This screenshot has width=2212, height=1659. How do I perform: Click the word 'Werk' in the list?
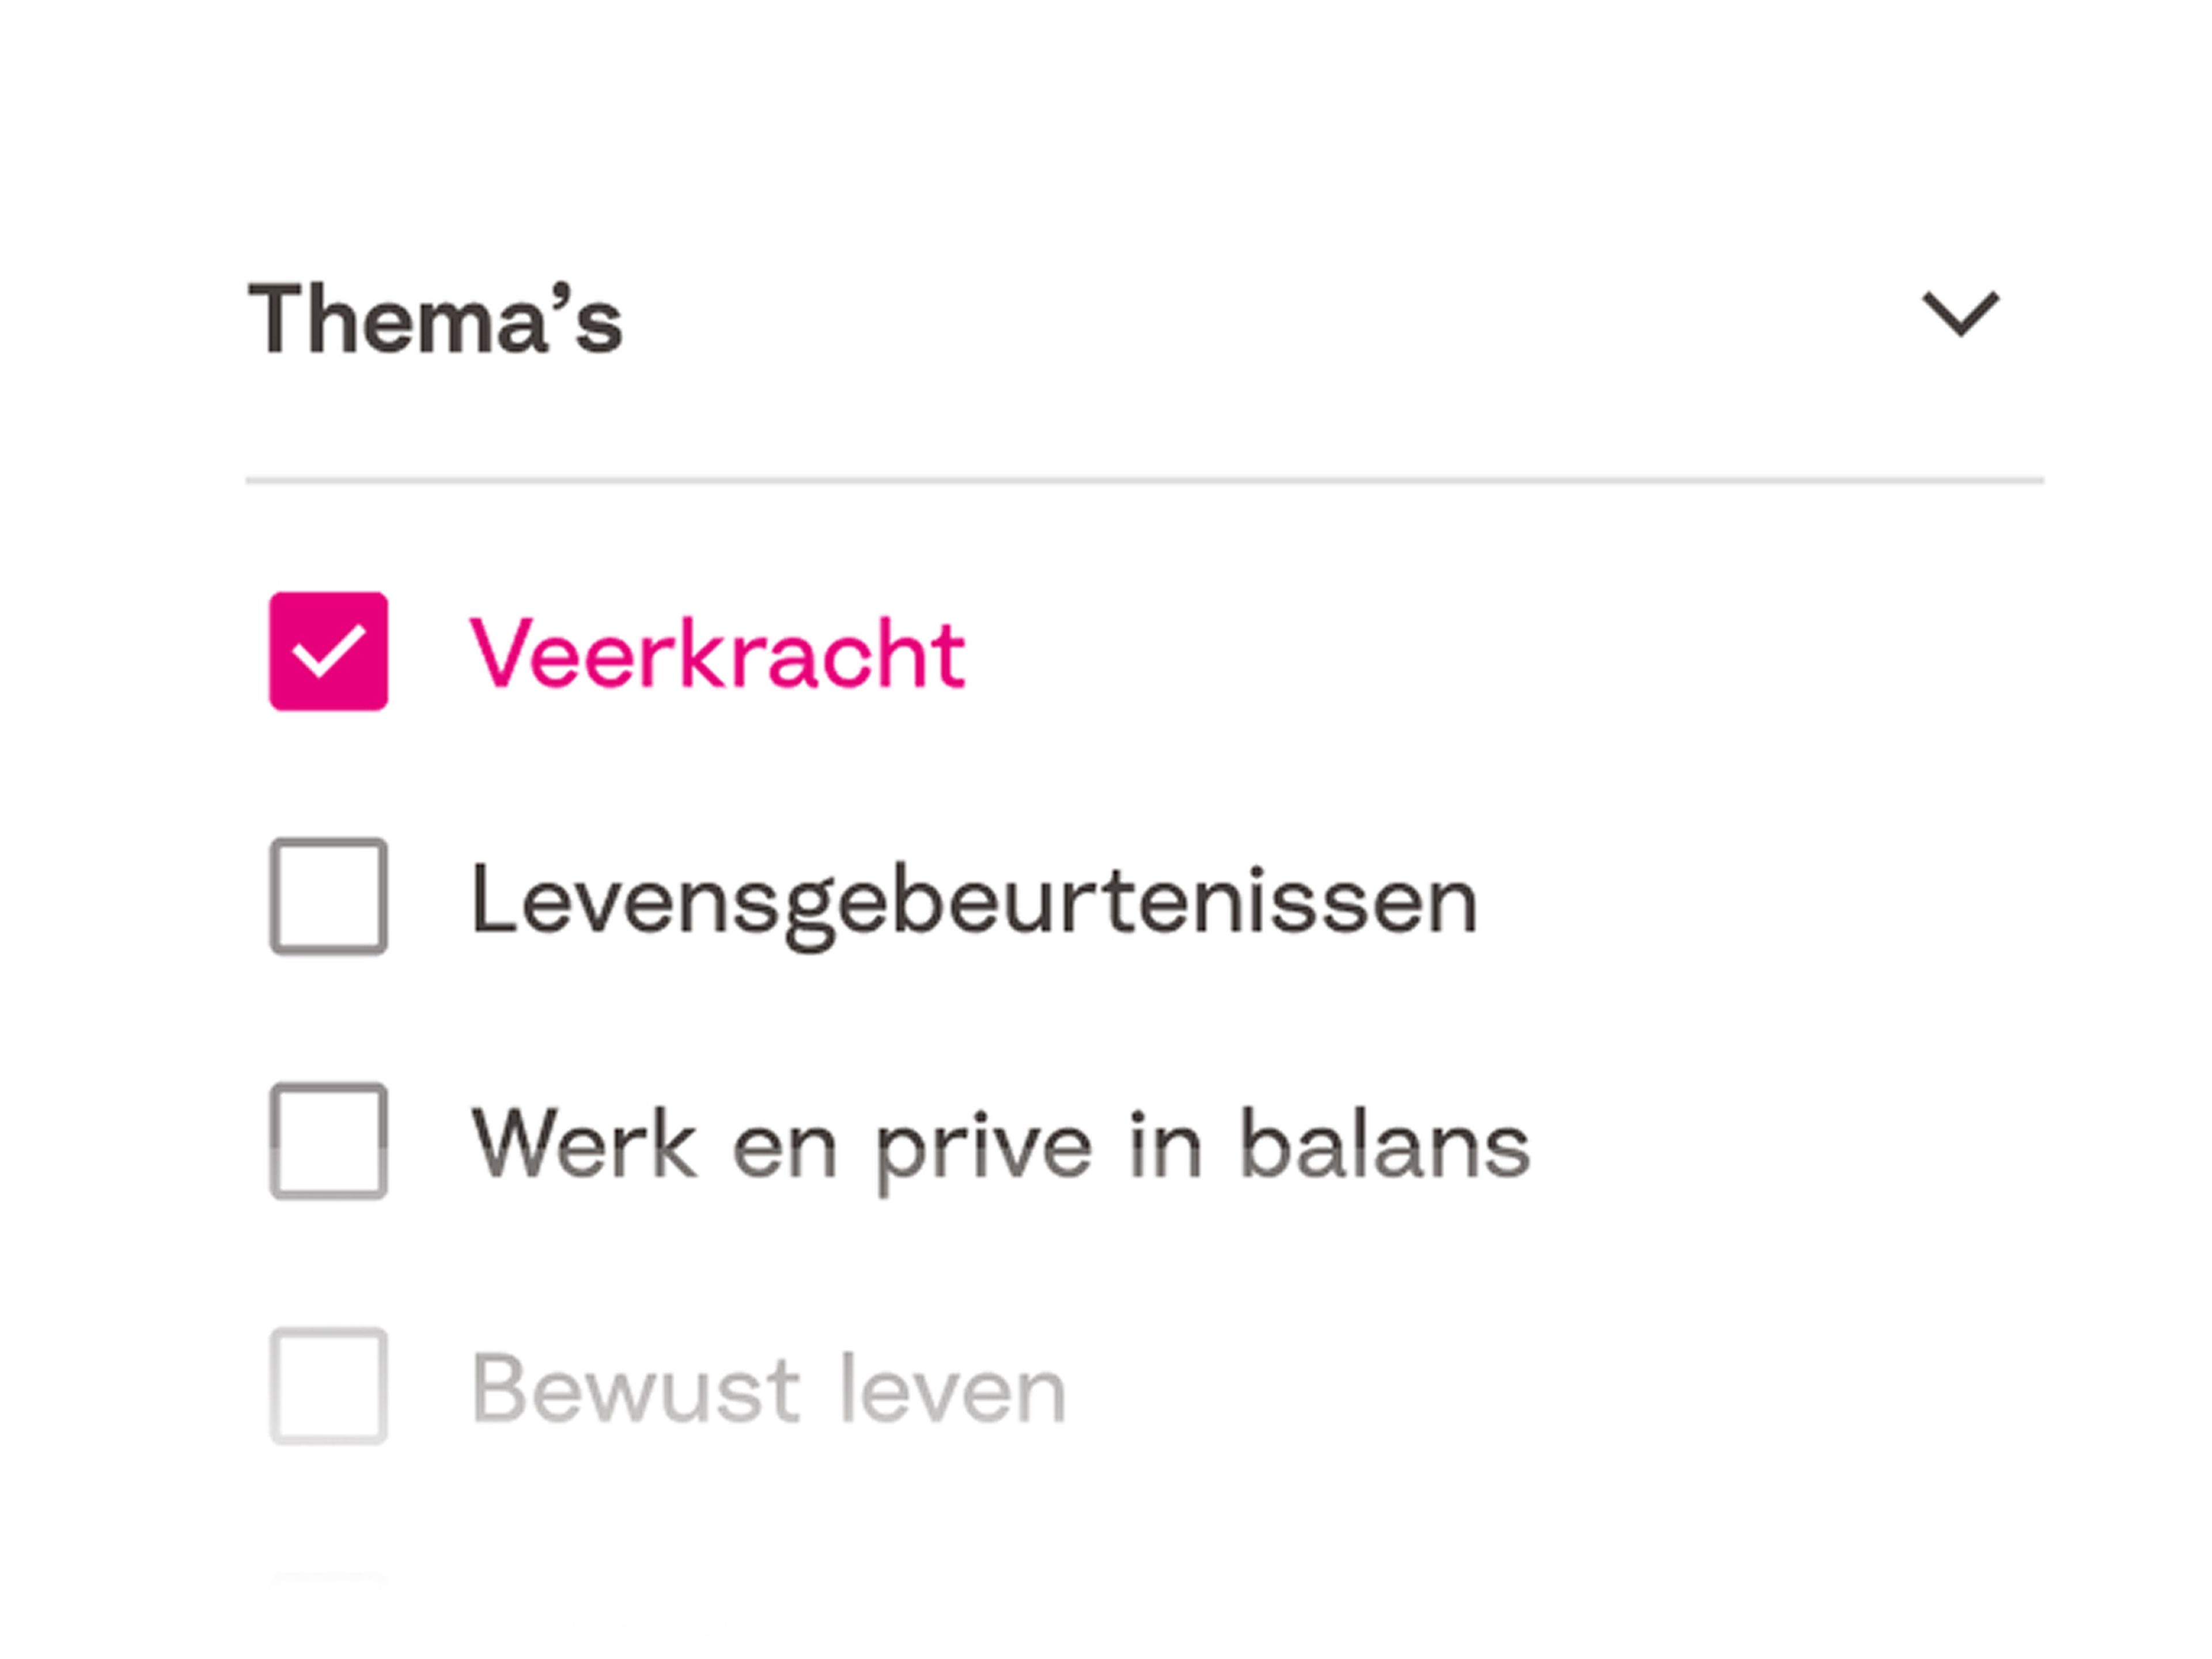[583, 1144]
